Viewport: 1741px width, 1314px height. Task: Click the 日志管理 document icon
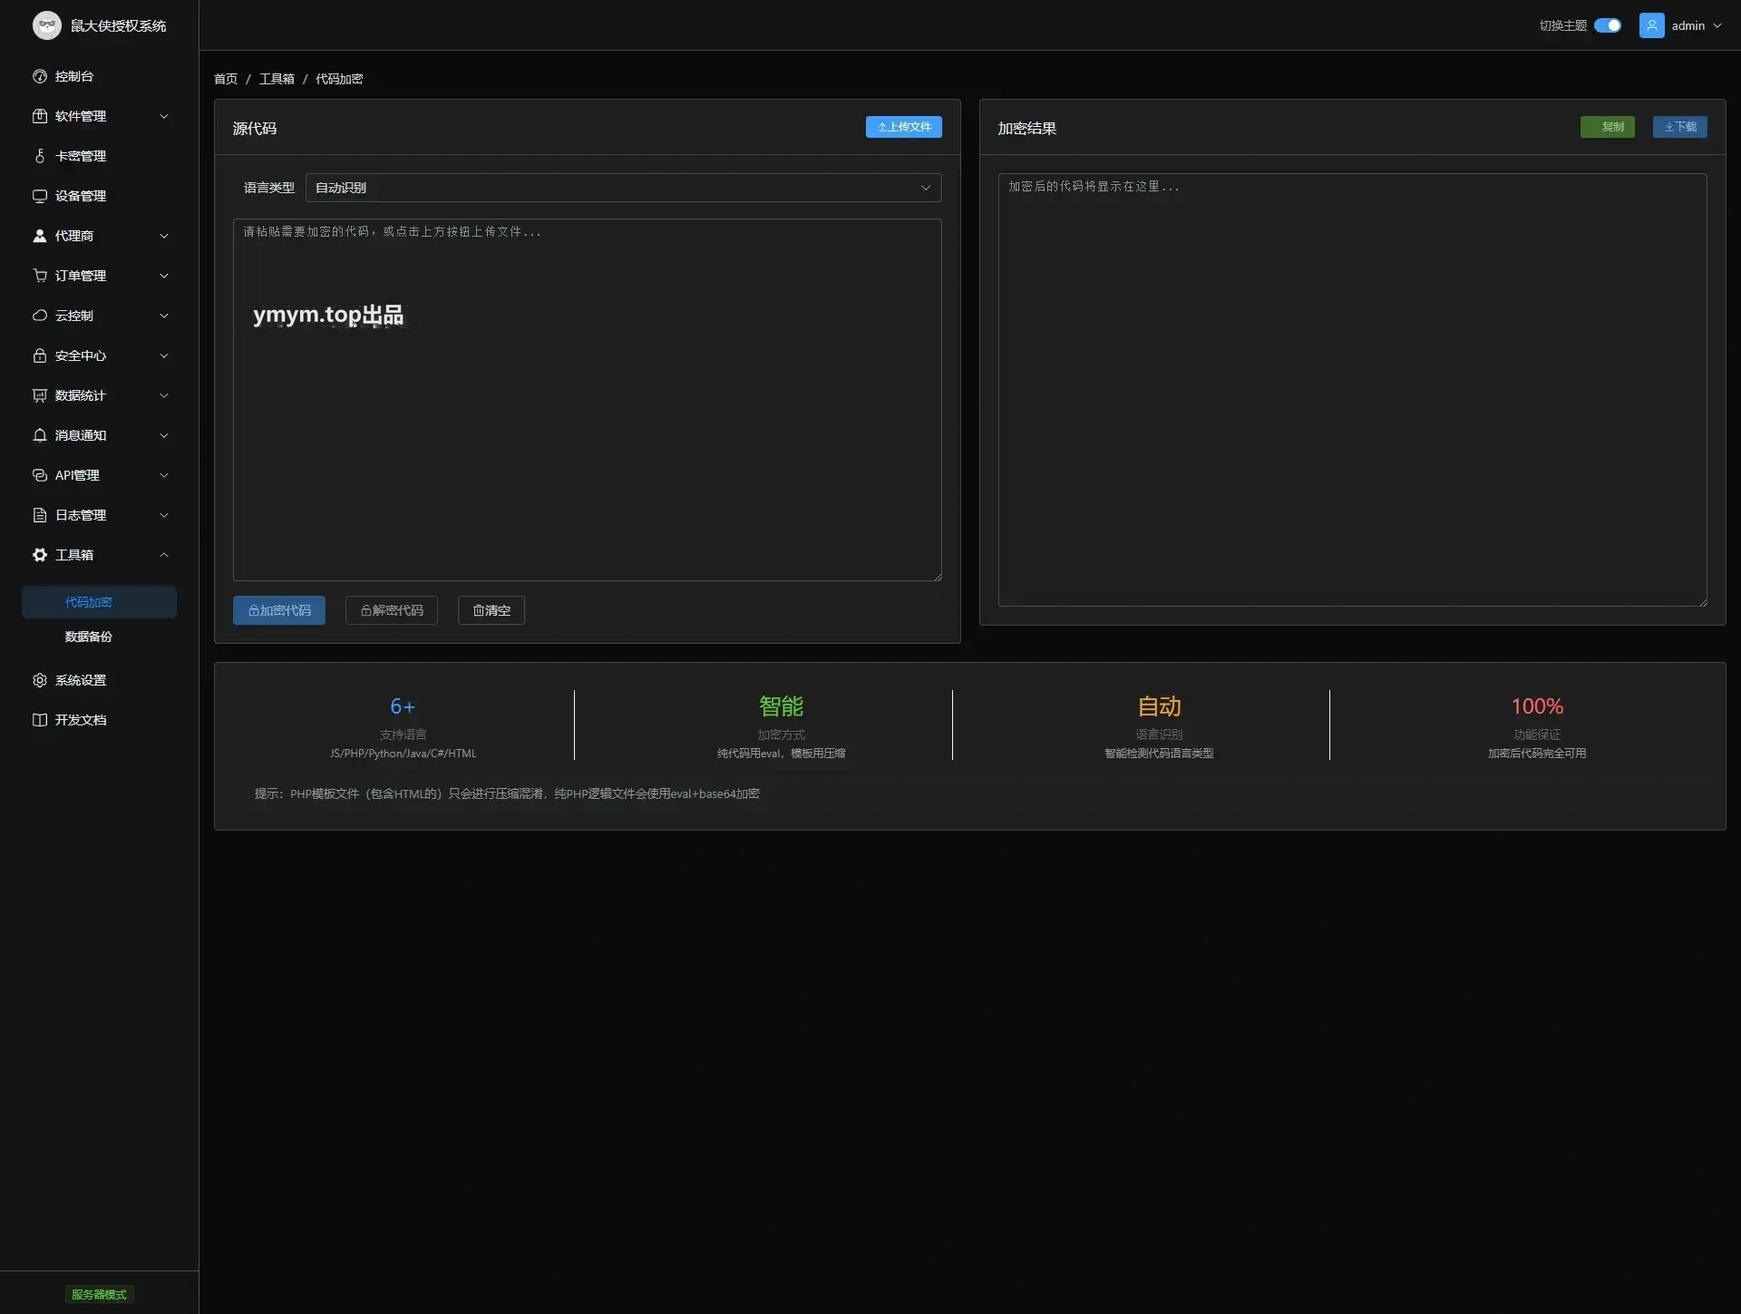coord(40,515)
